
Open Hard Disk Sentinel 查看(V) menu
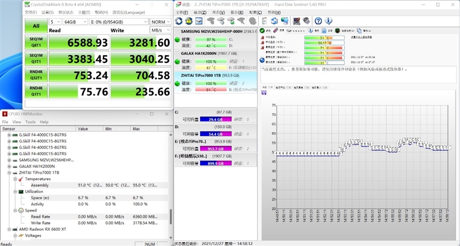(x=218, y=12)
